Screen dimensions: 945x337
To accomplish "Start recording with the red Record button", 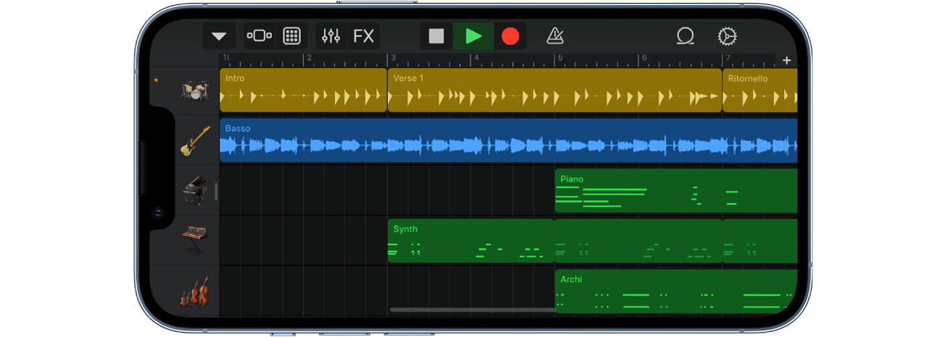I will click(x=511, y=36).
